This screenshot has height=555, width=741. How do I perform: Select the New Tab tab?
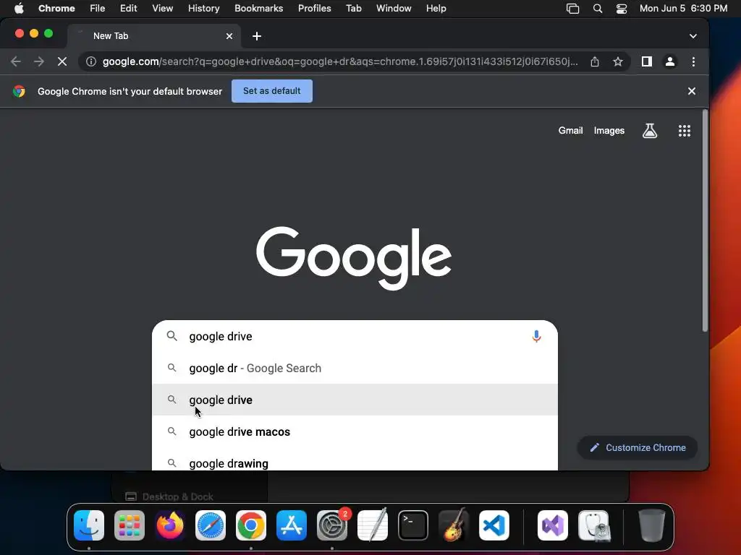pyautogui.click(x=153, y=36)
